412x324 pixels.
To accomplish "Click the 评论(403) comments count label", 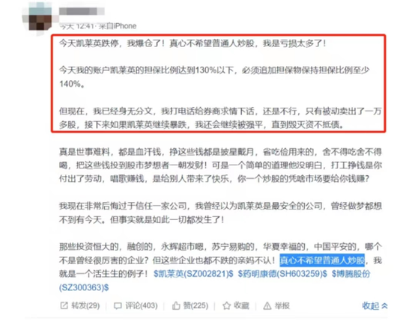I will click(142, 305).
